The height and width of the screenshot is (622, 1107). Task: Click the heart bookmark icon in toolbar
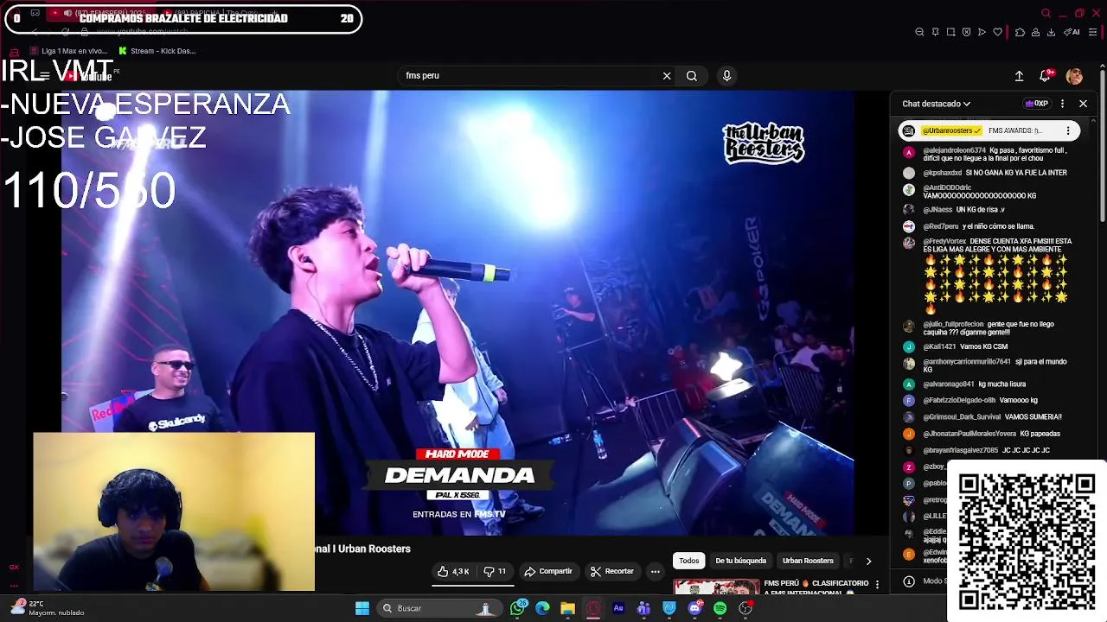pyautogui.click(x=997, y=32)
